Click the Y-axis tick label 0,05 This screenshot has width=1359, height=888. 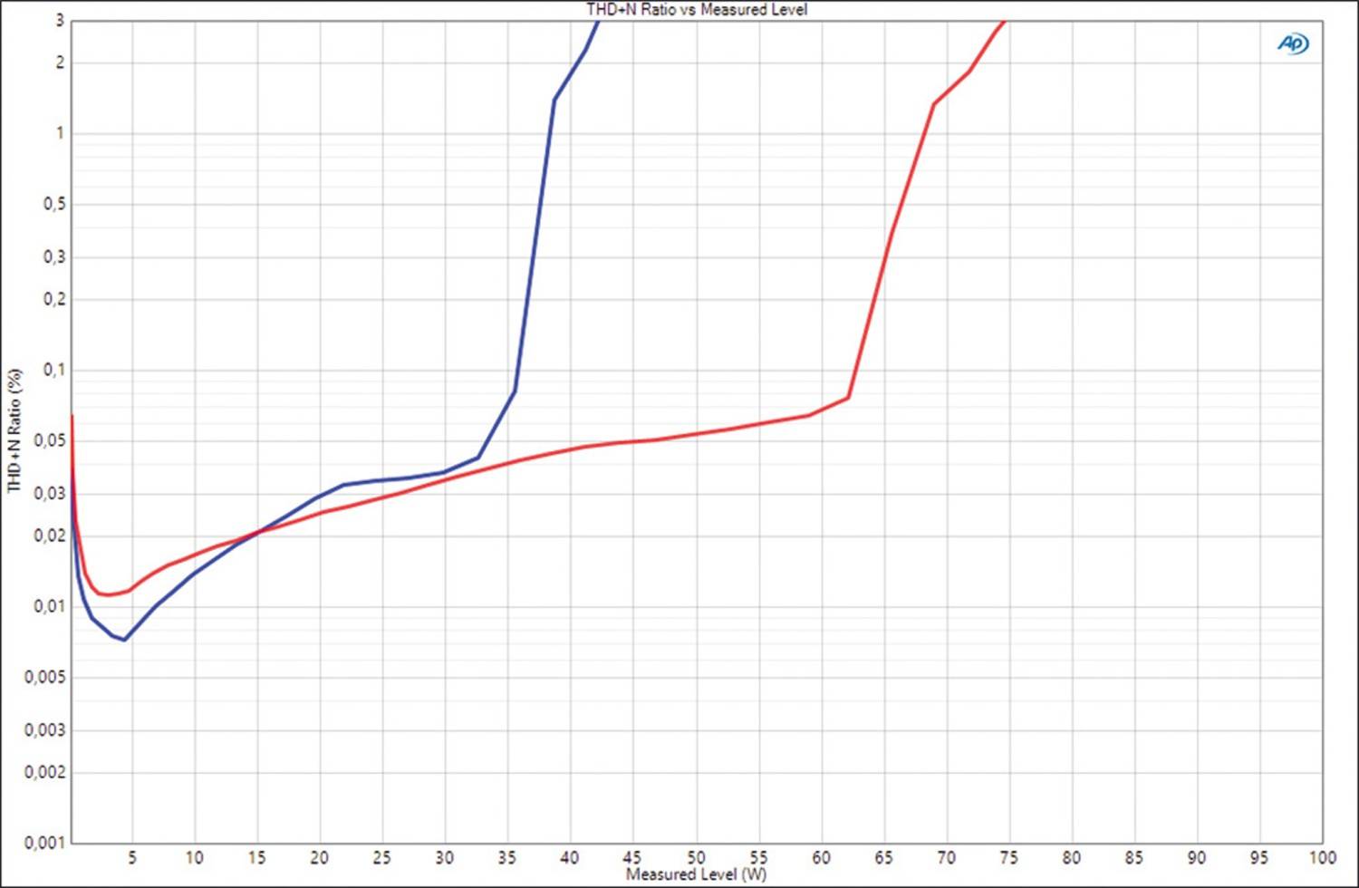[50, 440]
